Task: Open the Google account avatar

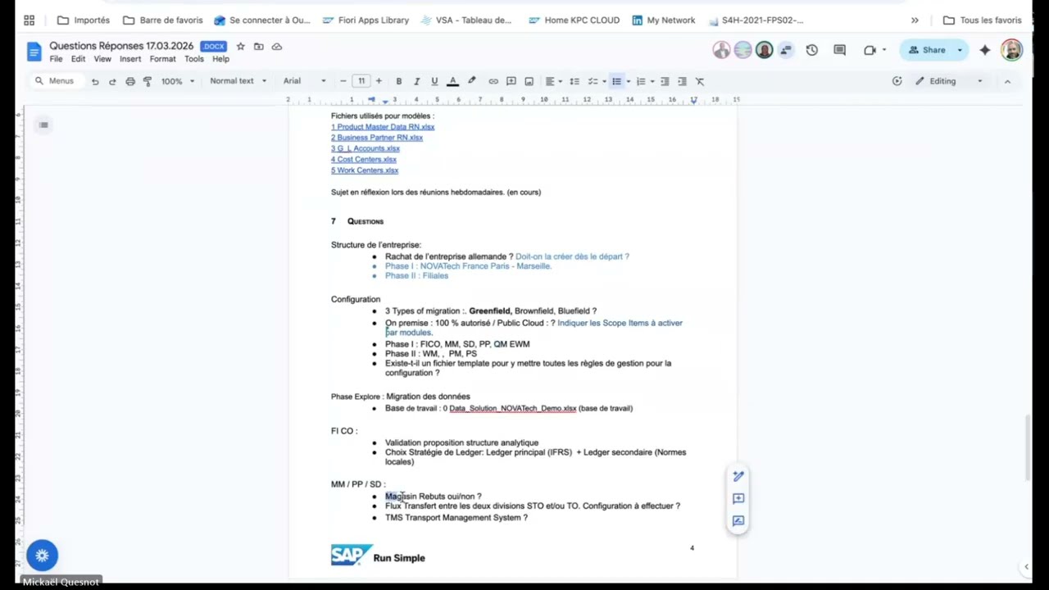Action: (x=1011, y=50)
